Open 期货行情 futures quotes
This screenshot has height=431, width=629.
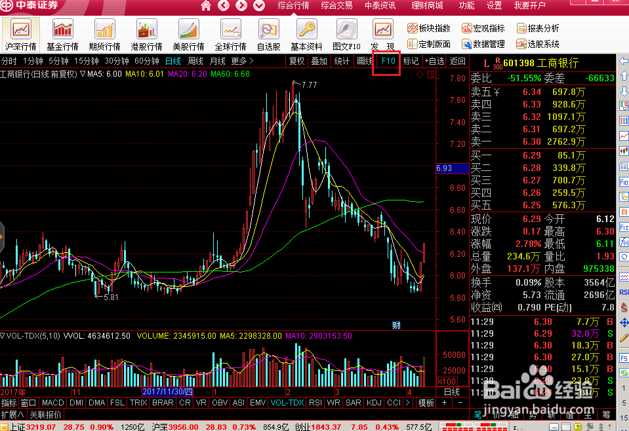(105, 35)
